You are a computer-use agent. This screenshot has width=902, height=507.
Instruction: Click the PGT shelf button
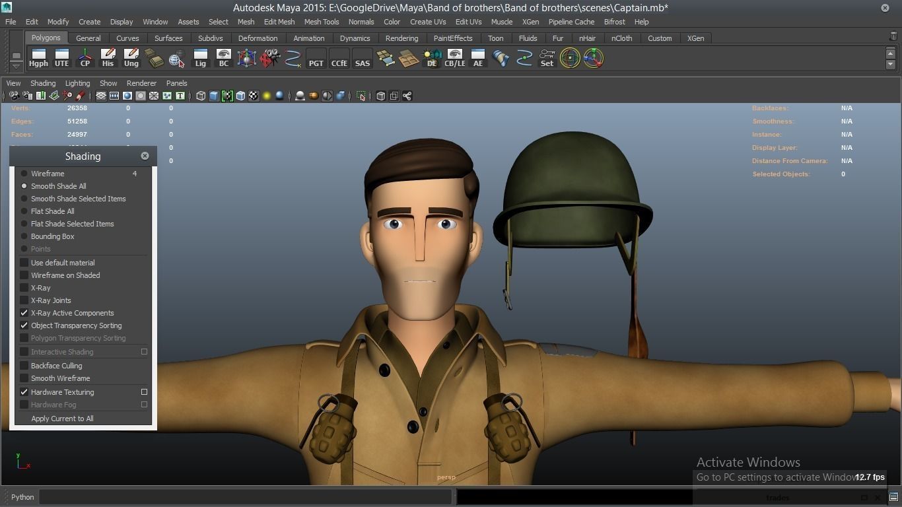[x=316, y=58]
